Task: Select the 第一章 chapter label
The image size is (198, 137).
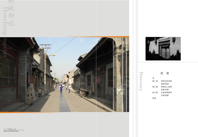Action: [155, 81]
